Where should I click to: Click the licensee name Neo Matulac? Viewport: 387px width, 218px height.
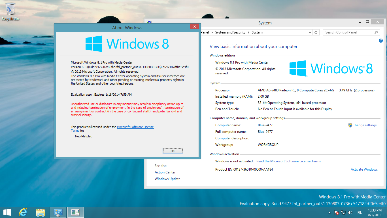pos(84,136)
